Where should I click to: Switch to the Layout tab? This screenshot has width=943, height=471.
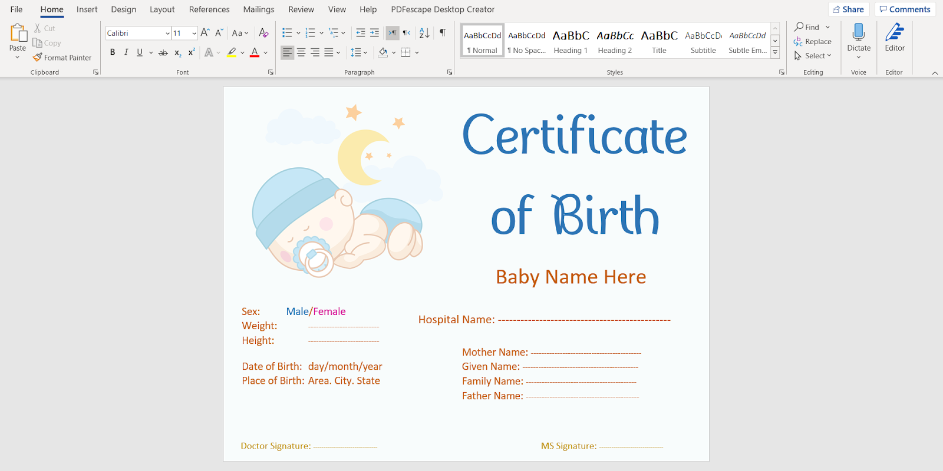pos(162,9)
